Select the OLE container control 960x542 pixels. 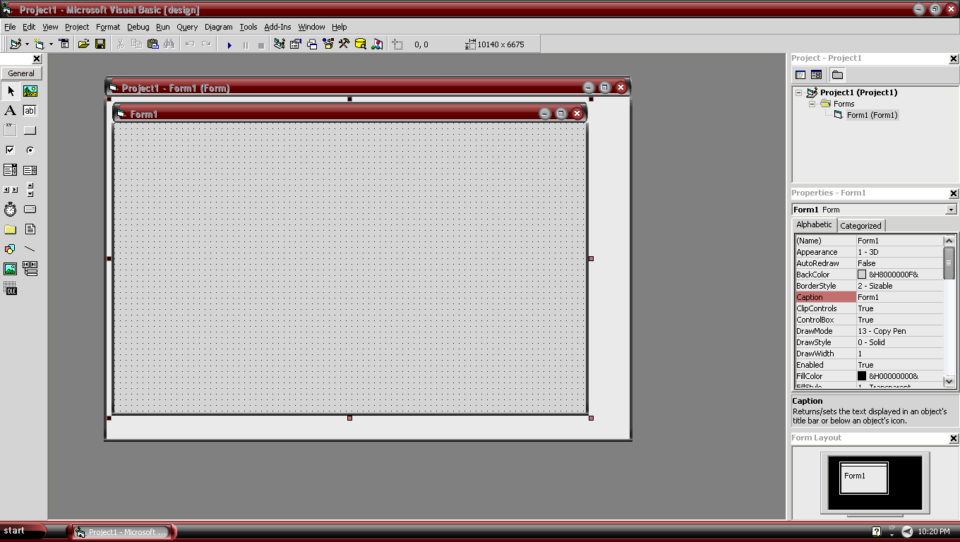pos(9,289)
